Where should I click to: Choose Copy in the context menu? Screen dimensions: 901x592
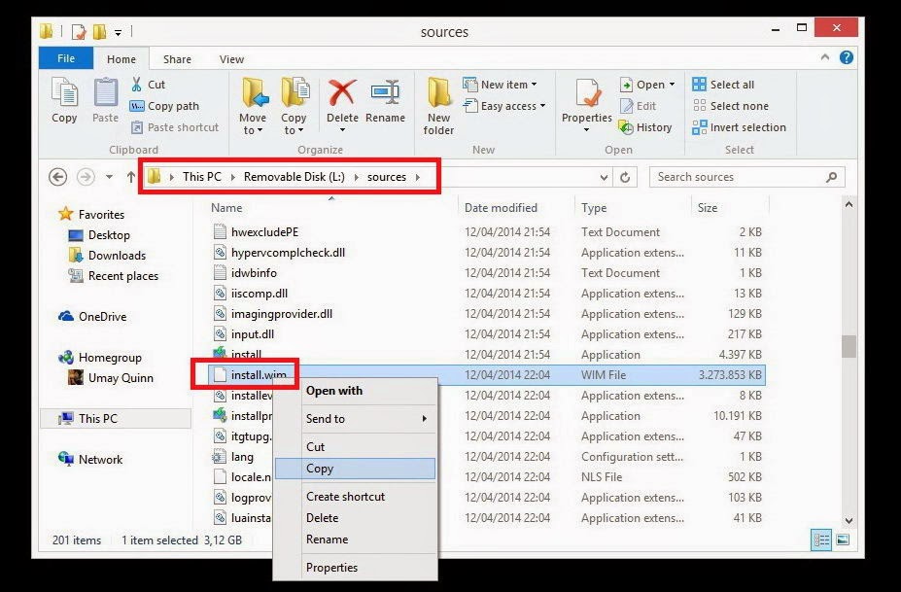click(355, 469)
